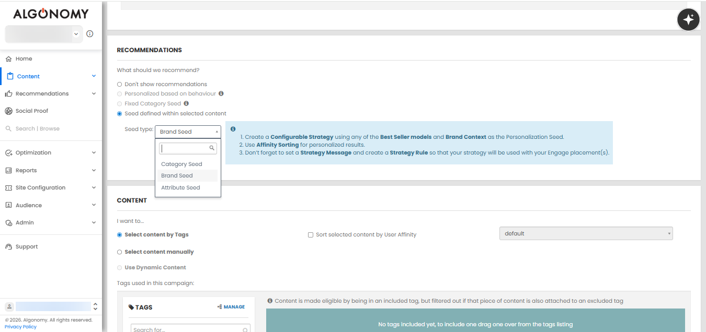Image resolution: width=706 pixels, height=332 pixels.
Task: Click the user avatar icon at bottom
Action: (9, 306)
